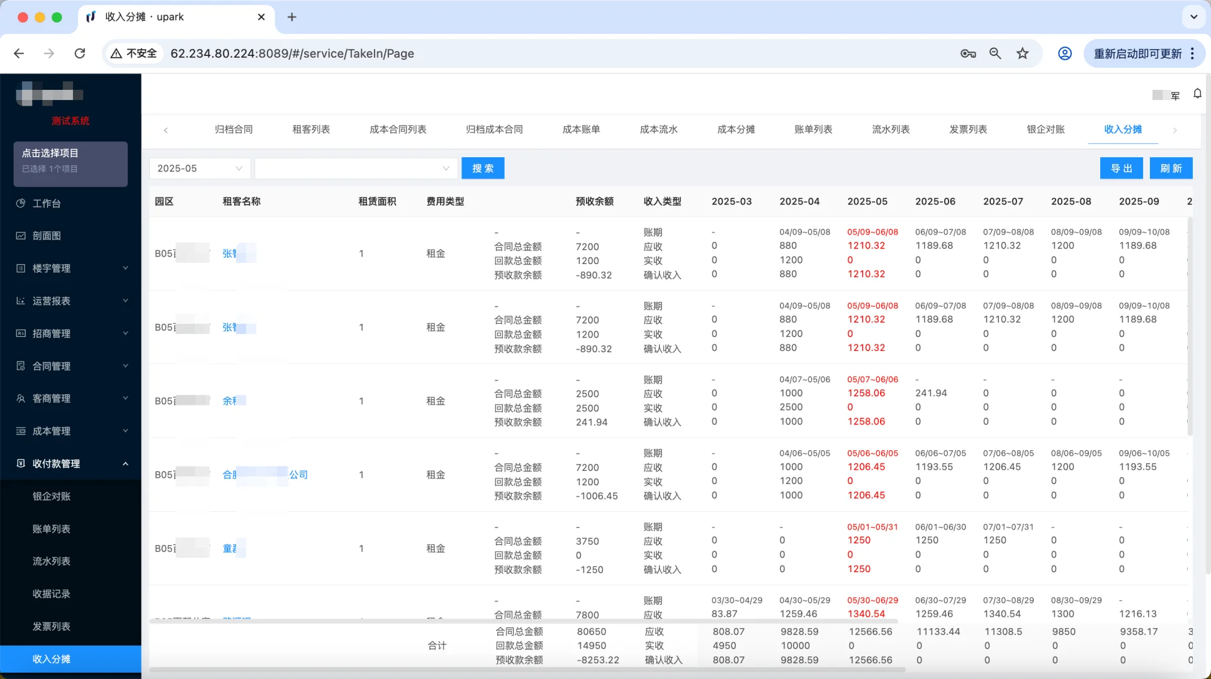The image size is (1211, 679).
Task: Click the 招商管理 investment management icon
Action: coord(21,333)
